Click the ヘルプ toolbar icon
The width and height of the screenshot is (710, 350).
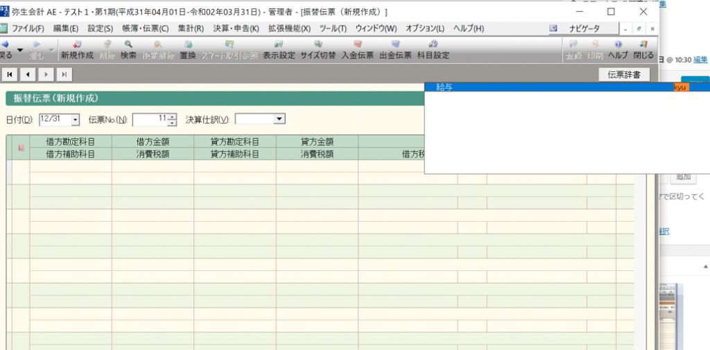618,50
